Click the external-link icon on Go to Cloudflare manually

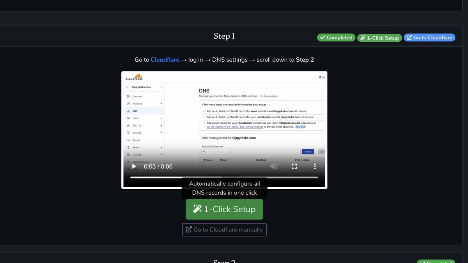coord(189,229)
